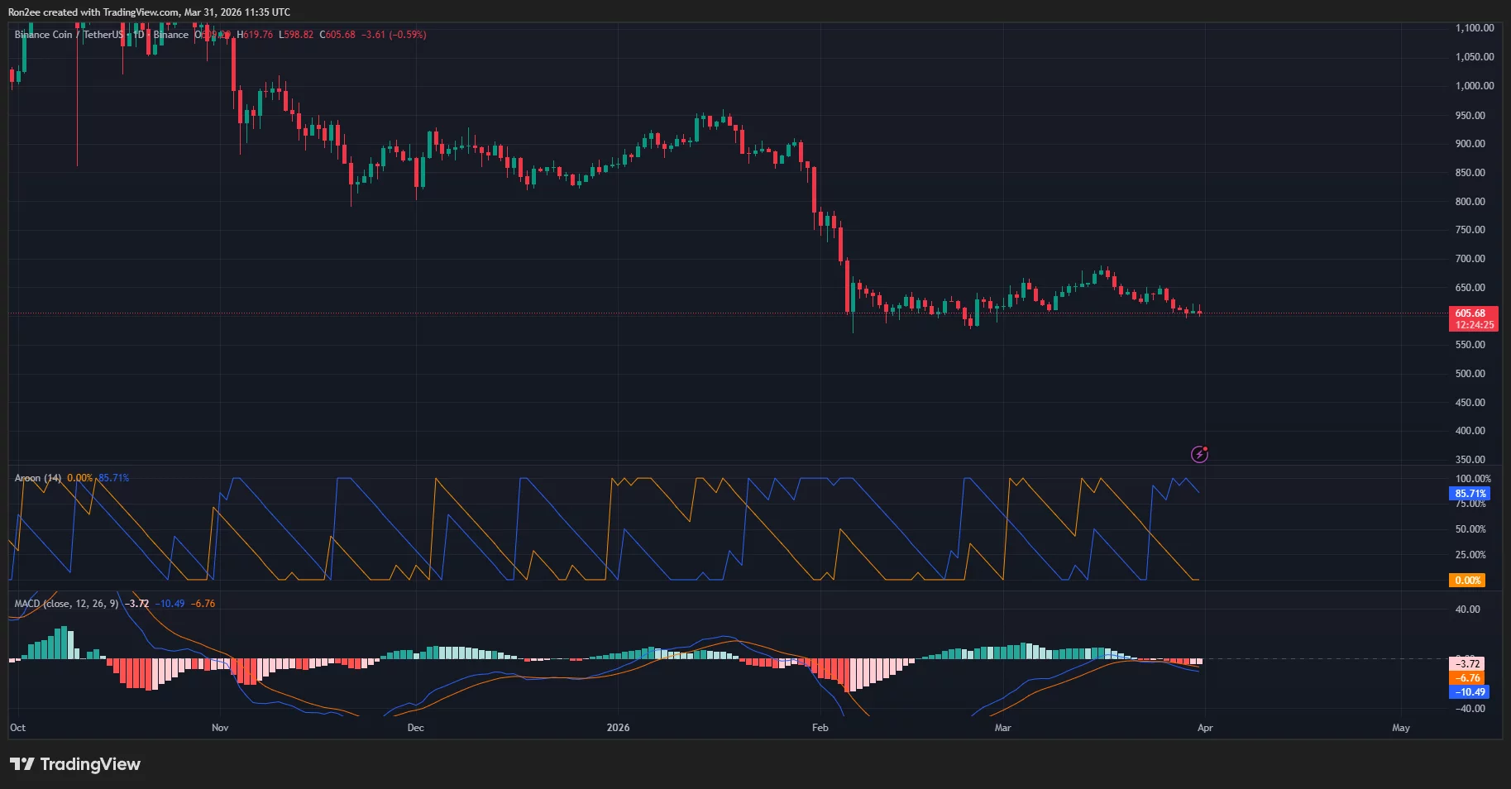Click the TradingView logo at the bottom left
Image resolution: width=1511 pixels, height=789 pixels.
coord(74,763)
